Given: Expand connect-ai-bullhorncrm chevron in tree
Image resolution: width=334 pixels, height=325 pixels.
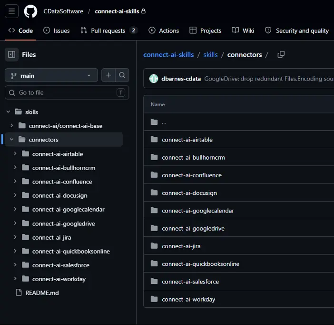Looking at the screenshot, I should tap(15, 168).
